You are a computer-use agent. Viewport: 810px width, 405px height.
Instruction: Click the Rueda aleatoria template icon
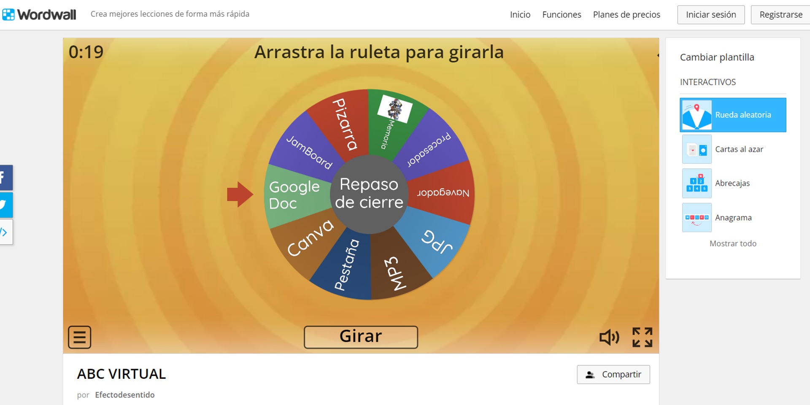[x=697, y=115]
